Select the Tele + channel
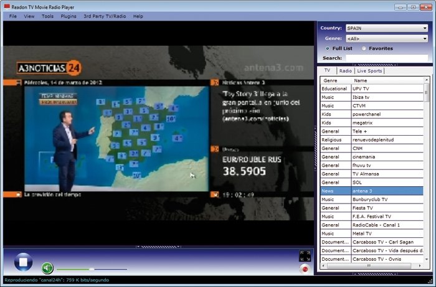436x287 pixels. (371, 131)
